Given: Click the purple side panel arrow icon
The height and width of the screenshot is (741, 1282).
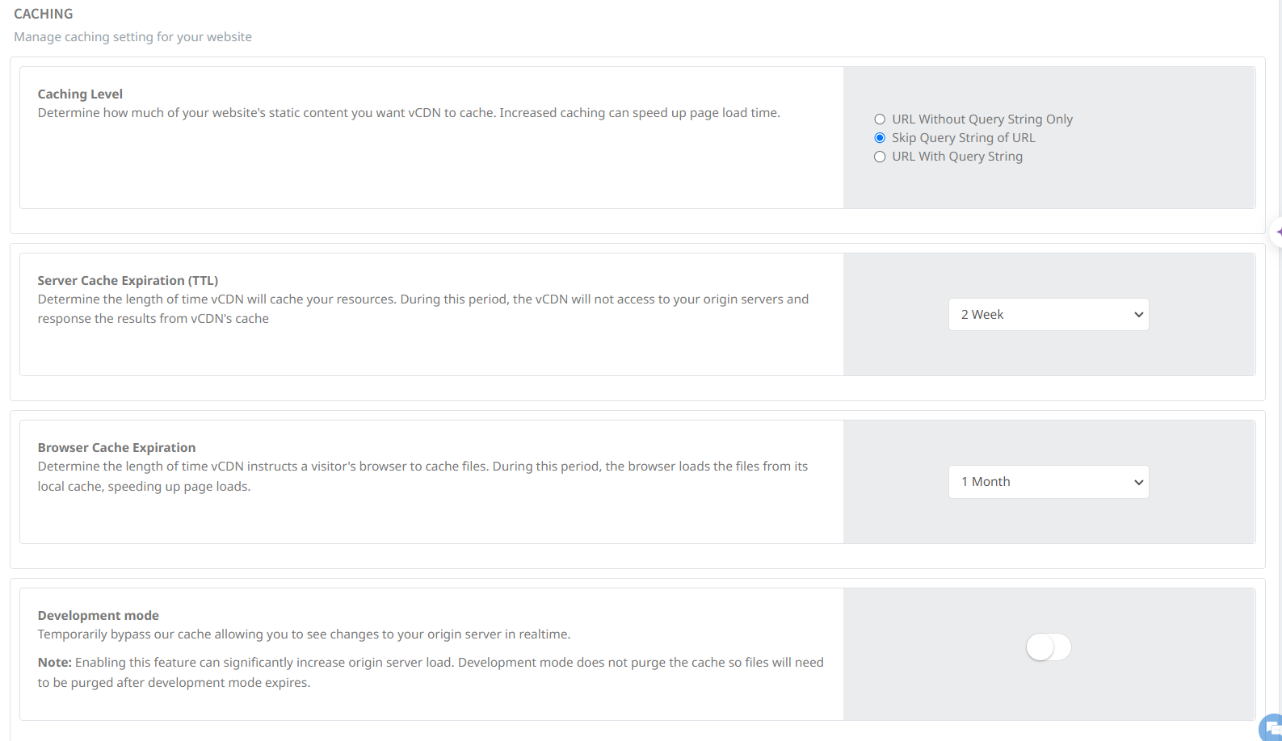Looking at the screenshot, I should pyautogui.click(x=1278, y=232).
